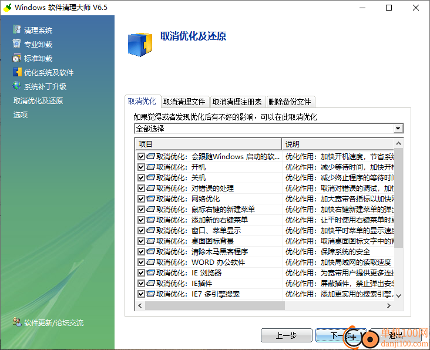The width and height of the screenshot is (430, 350).
Task: Toggle the IE 浏览器 checkbox
Action: point(141,272)
